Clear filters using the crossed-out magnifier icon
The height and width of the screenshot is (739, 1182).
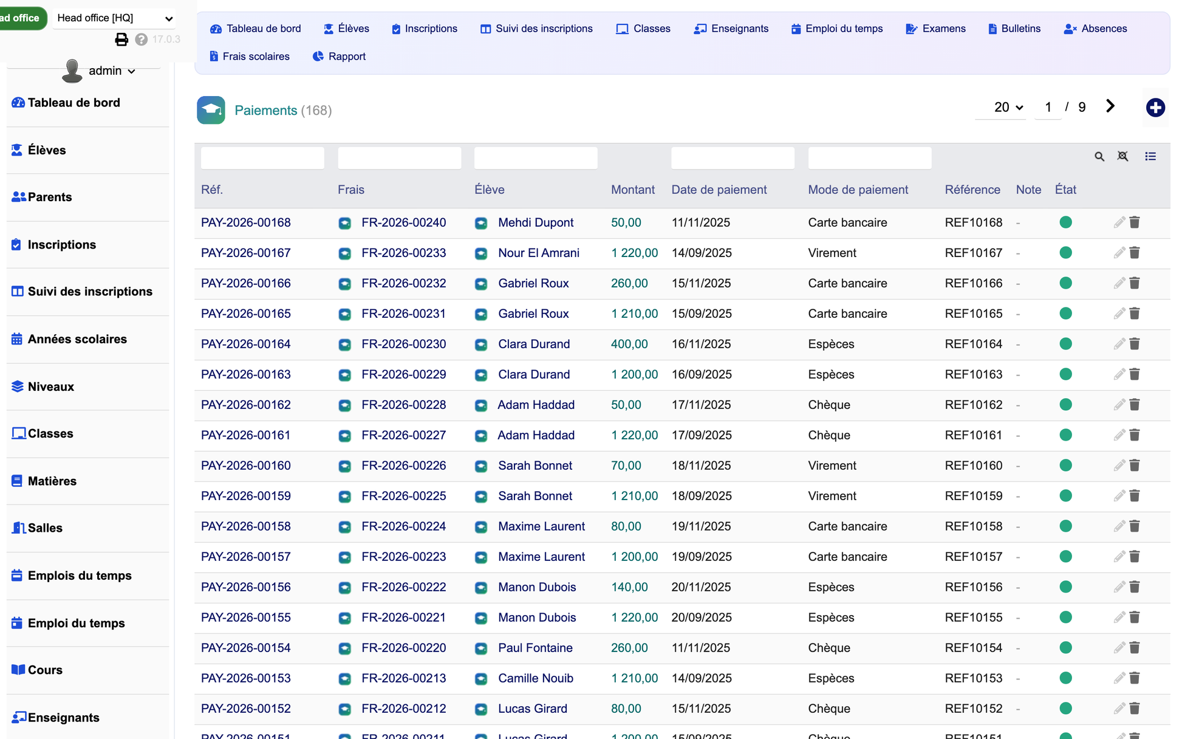(1123, 157)
